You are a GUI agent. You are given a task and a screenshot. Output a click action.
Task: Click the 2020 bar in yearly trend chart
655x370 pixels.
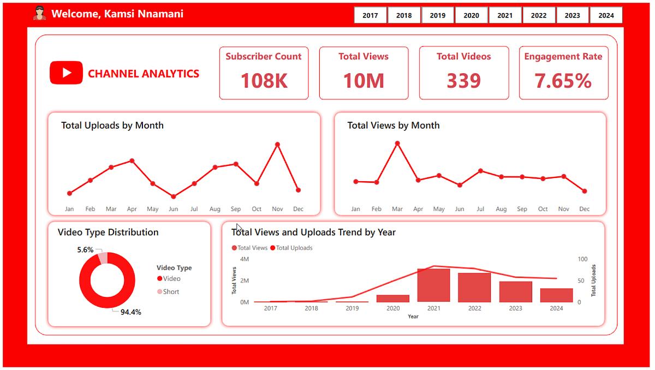[x=393, y=299]
